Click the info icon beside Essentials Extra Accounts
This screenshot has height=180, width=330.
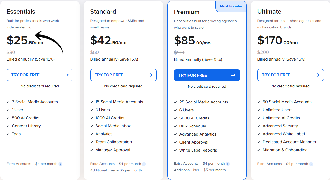(x=61, y=164)
